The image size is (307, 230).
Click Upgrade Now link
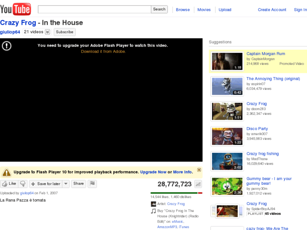click(x=153, y=172)
